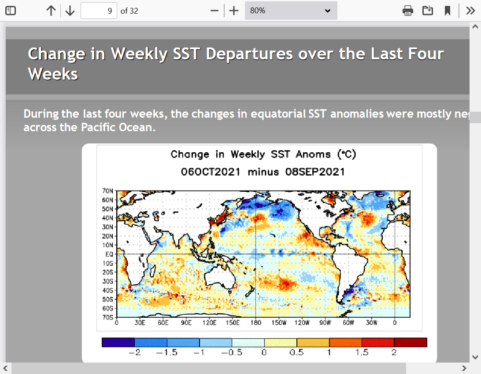Print the document using the printer icon

coord(408,11)
